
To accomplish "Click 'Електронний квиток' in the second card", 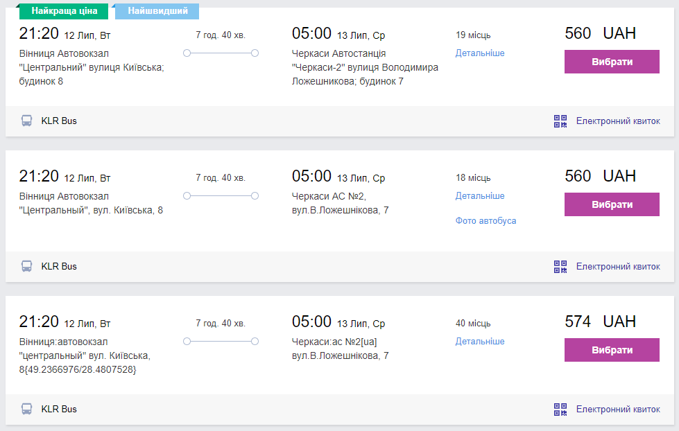I will click(618, 267).
